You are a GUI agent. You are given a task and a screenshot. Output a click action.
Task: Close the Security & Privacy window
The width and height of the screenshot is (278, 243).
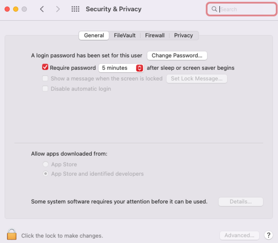[7, 9]
